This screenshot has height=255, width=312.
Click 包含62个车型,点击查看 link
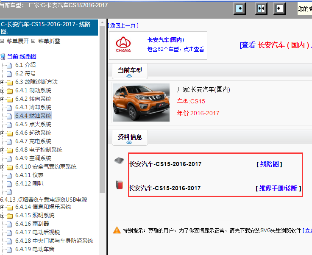pyautogui.click(x=175, y=49)
